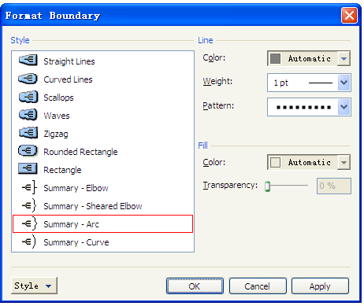Select the Waves boundary icon
Screen dimensions: 364x306
point(28,115)
